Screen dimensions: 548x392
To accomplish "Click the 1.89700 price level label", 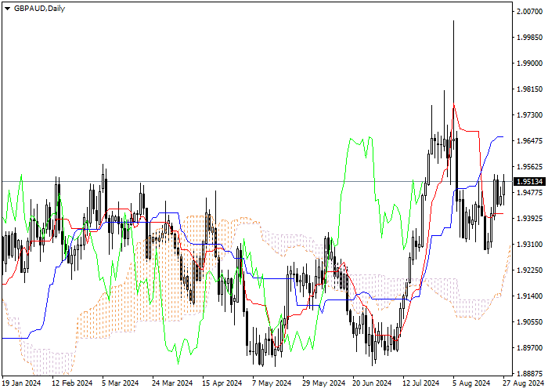I will pos(530,348).
